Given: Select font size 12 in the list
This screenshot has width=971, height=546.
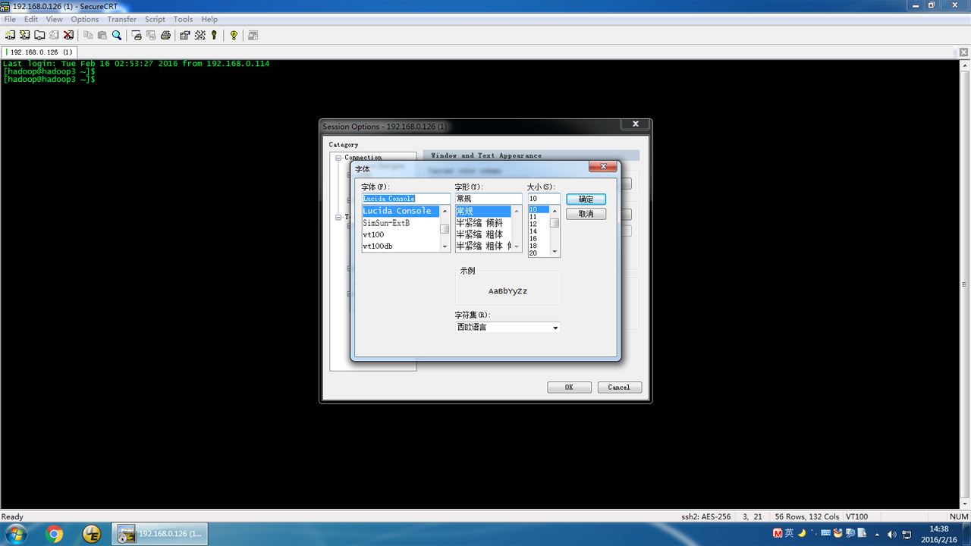Looking at the screenshot, I should pyautogui.click(x=539, y=224).
